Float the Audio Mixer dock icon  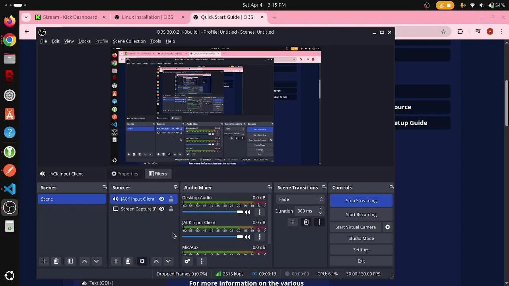[270, 187]
